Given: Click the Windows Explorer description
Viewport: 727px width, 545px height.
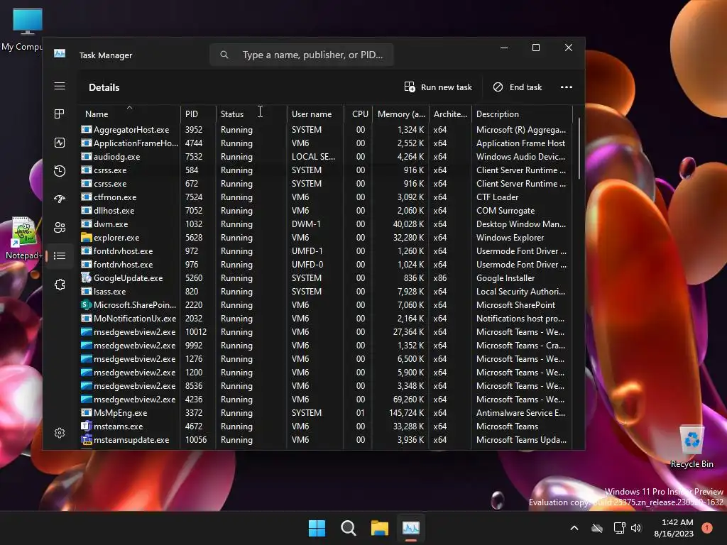Looking at the screenshot, I should point(510,237).
